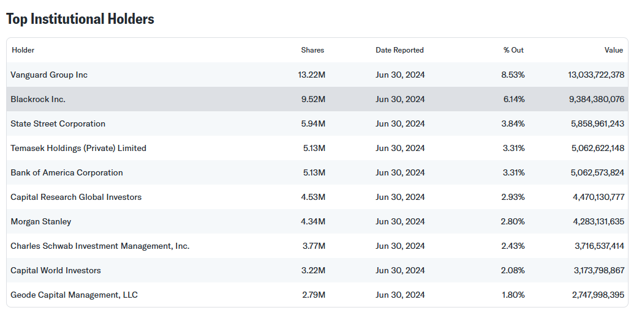Click the value 3,716,537,414
The width and height of the screenshot is (631, 313).
[x=600, y=246]
